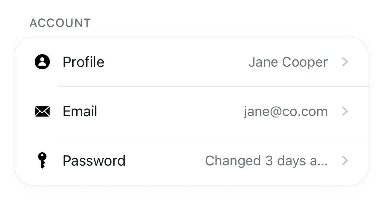Open Email details via chevron arrow
383x208 pixels.
click(x=345, y=111)
